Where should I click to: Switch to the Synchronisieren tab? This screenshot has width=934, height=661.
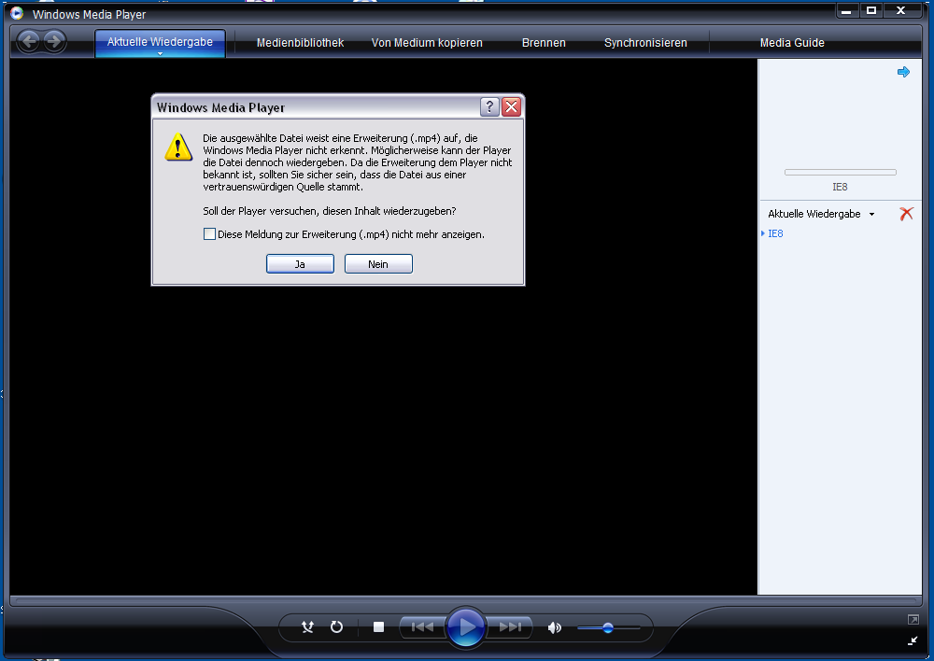tap(645, 43)
